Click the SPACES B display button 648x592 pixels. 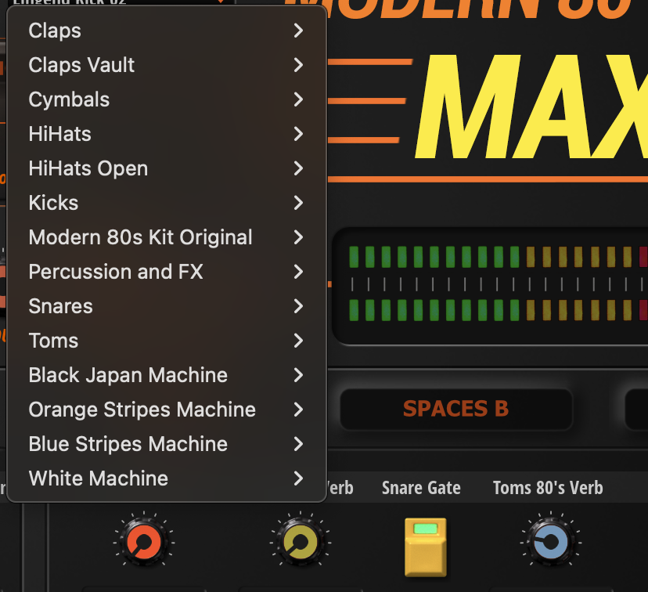click(x=455, y=409)
